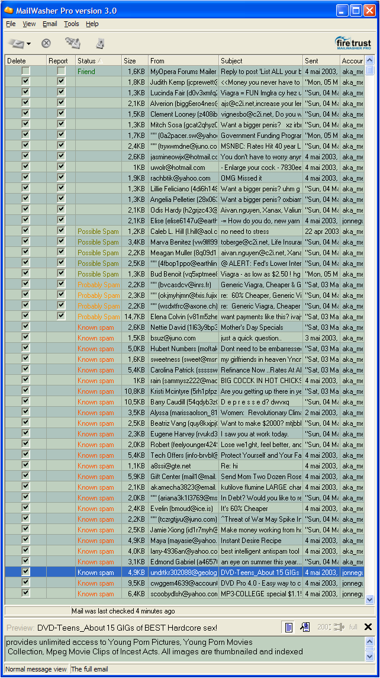Click 'Probably Spam' status of bvcasdcv@inrs.fr row
Screen dimensions: 380x678
click(x=99, y=284)
